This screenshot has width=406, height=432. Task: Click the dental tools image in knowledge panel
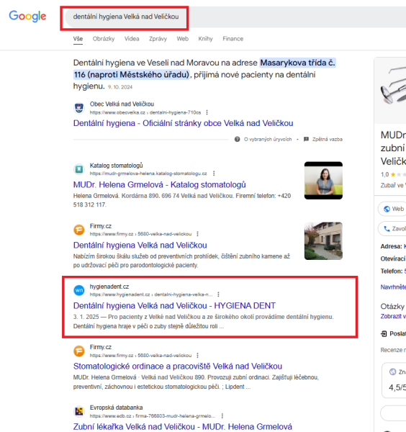[390, 91]
